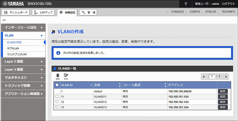Go to previous page arrow
This screenshot has width=238, height=121.
pyautogui.click(x=204, y=77)
